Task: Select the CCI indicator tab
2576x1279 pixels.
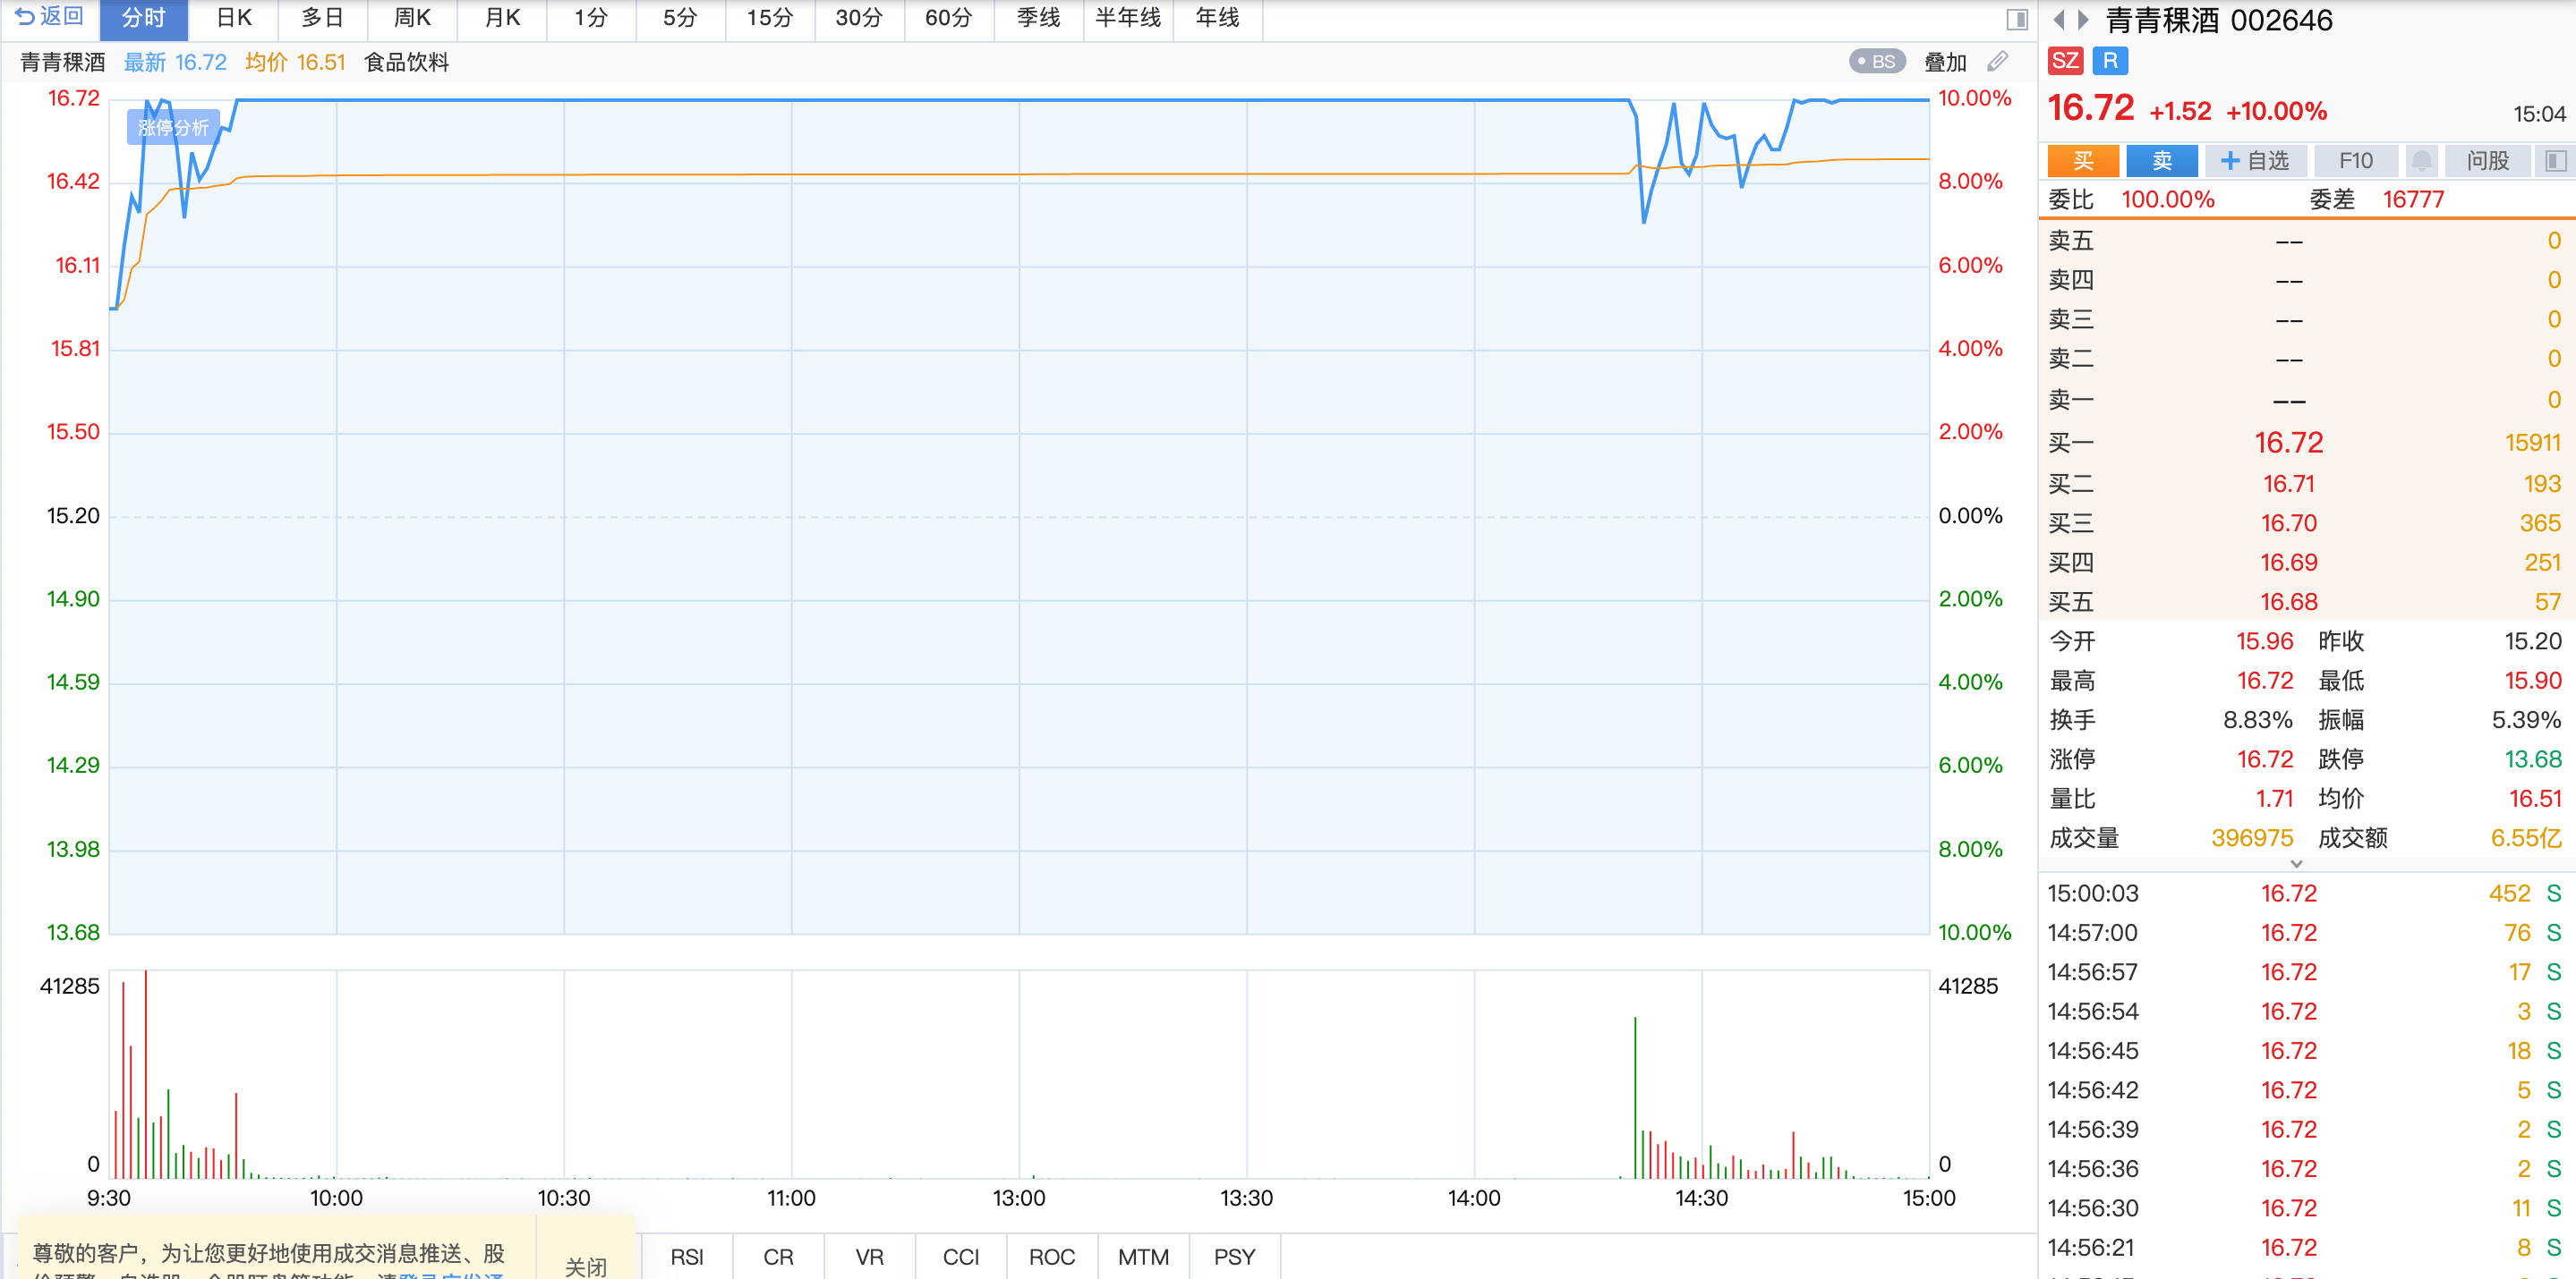Action: point(961,1257)
